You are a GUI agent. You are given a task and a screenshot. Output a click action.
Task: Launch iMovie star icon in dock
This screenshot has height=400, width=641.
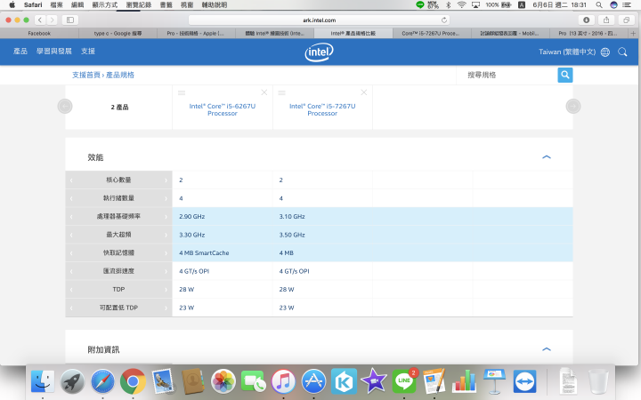point(374,381)
